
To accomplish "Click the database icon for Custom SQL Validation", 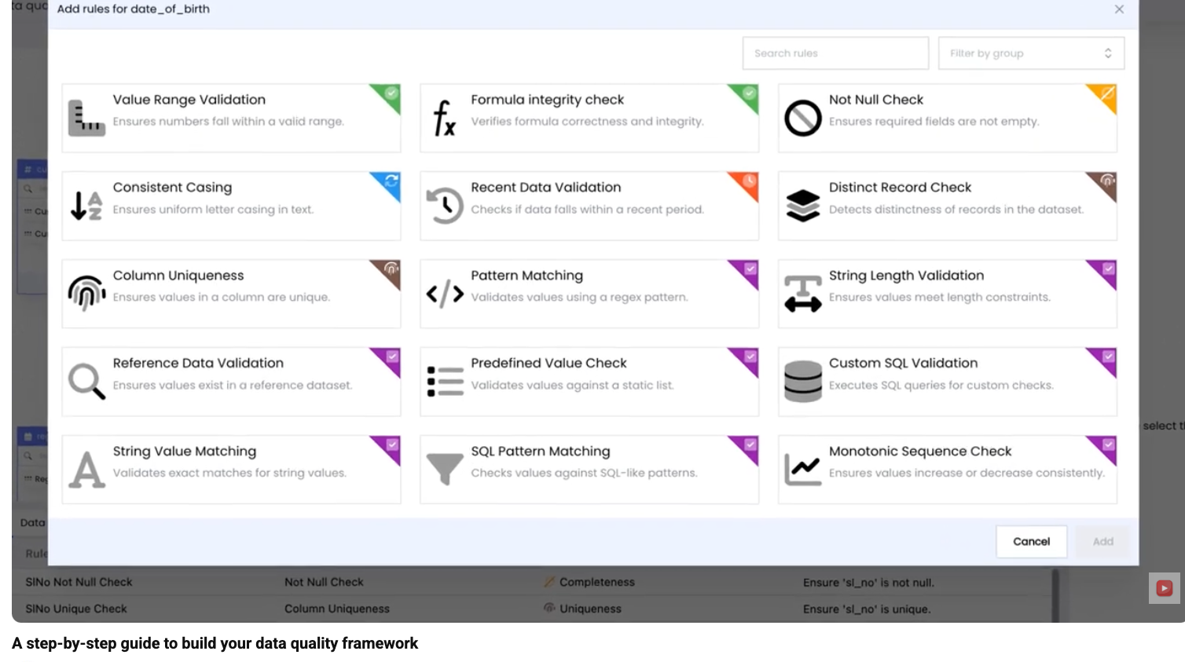I will (x=802, y=382).
